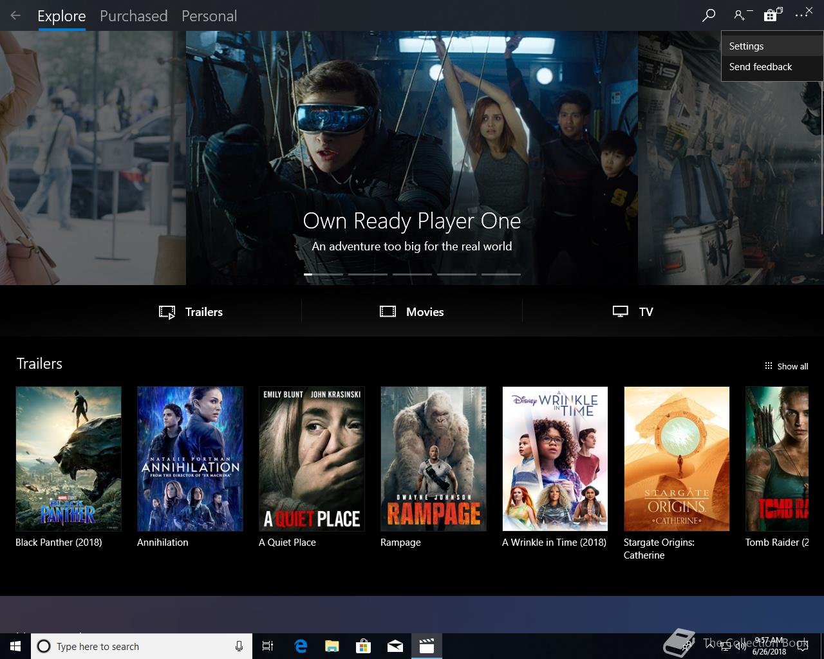Click the Movies & TV taskbar icon
Viewport: 824px width, 659px height.
click(427, 646)
